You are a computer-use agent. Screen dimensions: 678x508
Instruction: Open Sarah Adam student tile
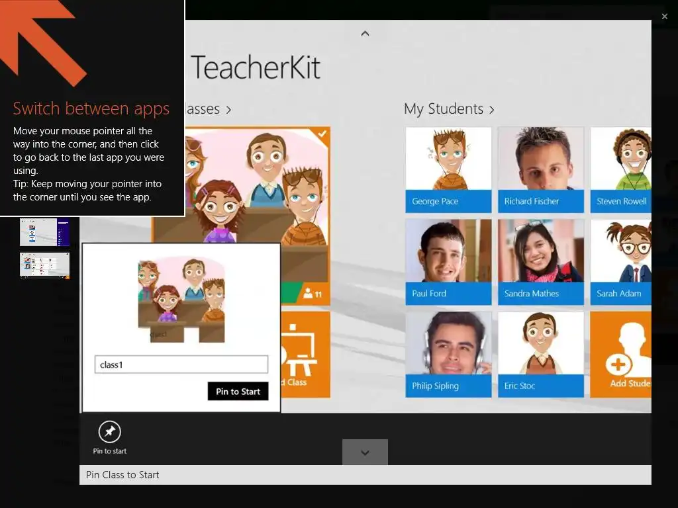621,262
